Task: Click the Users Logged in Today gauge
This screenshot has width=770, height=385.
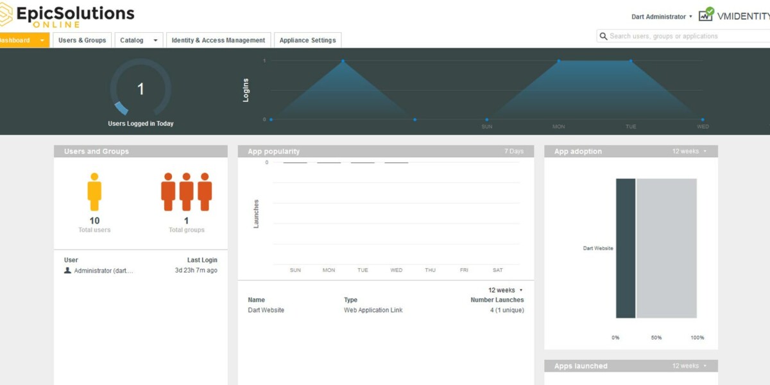Action: pos(141,87)
